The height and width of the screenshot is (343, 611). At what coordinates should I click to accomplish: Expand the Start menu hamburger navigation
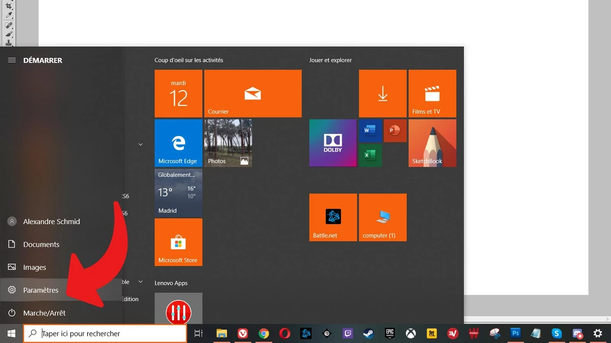pos(11,60)
